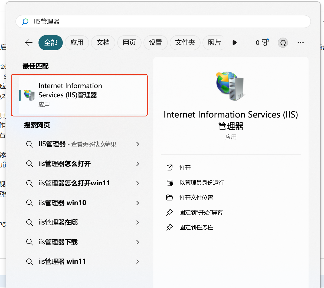Click the large IIS manager icon in preview pane
324x288 pixels.
[x=230, y=86]
